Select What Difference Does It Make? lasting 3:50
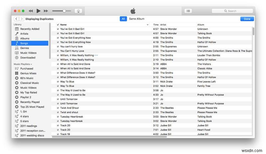 coord(152,73)
